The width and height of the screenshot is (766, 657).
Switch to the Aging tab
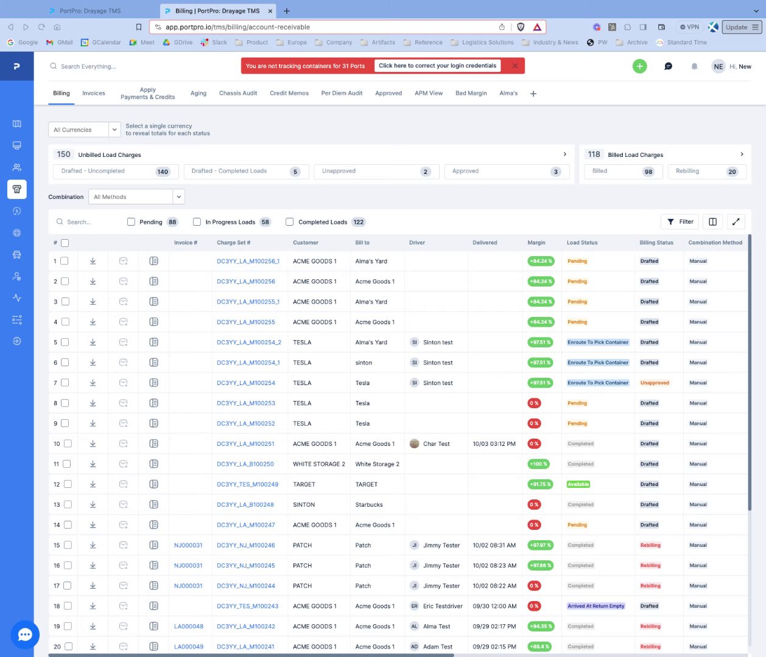point(199,93)
